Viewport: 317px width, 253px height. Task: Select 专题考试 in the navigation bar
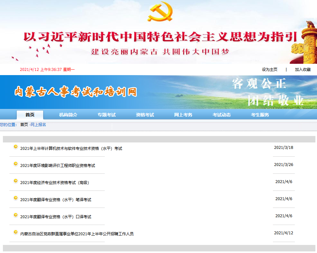click(107, 115)
